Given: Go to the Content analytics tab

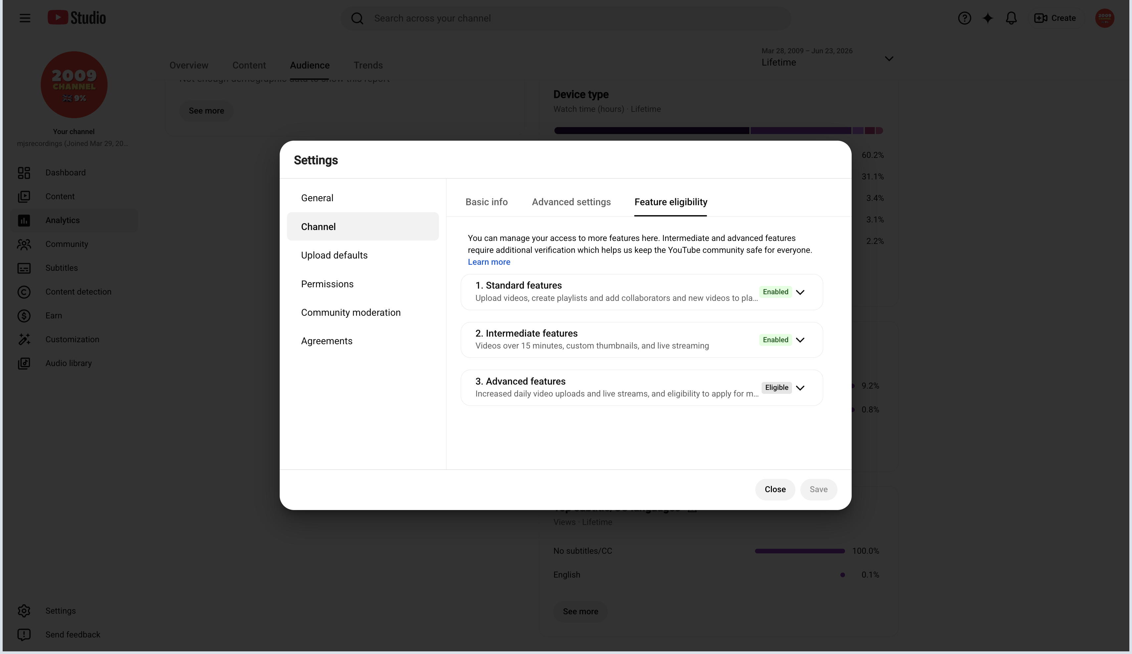Looking at the screenshot, I should click(249, 65).
